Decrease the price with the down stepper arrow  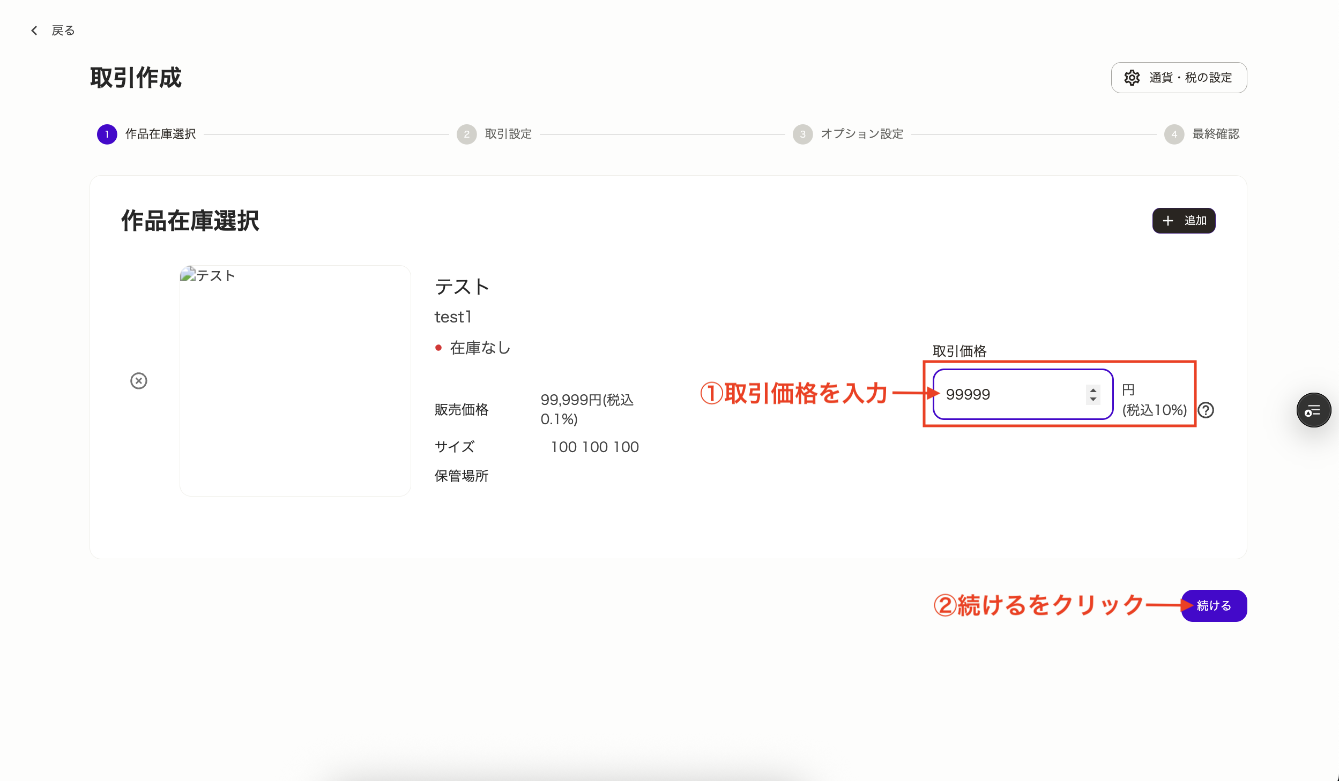pyautogui.click(x=1093, y=399)
